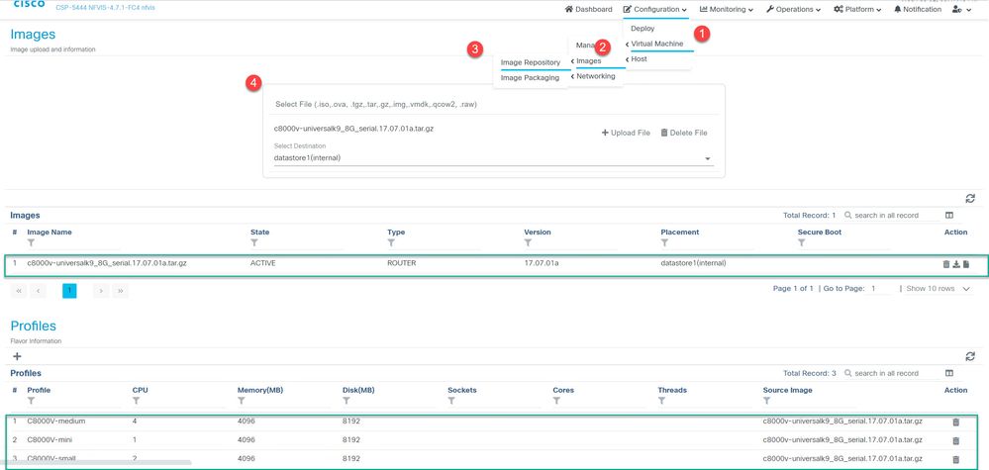989x470 pixels.
Task: Focus the Profiles table search box
Action: point(891,373)
